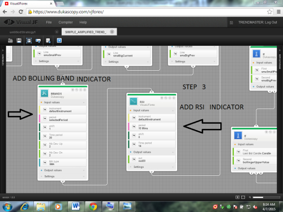
Task: Click the select-all blocks toolbar icon
Action: (29, 41)
